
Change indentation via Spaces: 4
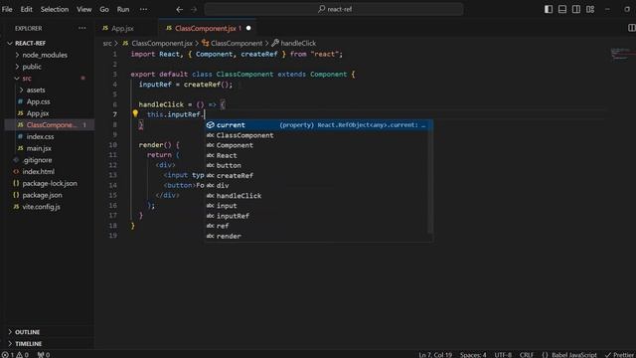point(473,355)
